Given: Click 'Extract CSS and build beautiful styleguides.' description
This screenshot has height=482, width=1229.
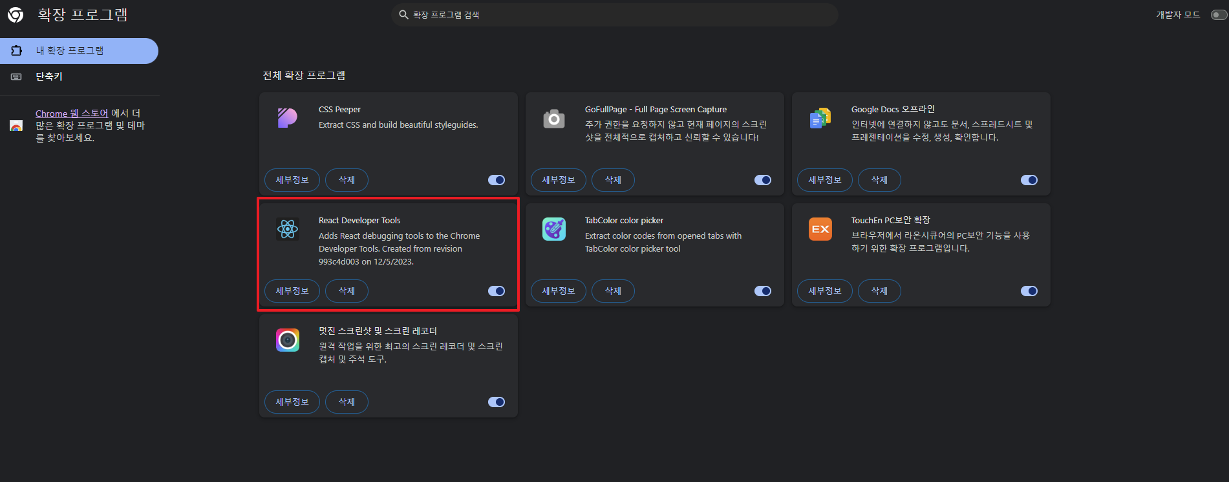Looking at the screenshot, I should pos(398,125).
